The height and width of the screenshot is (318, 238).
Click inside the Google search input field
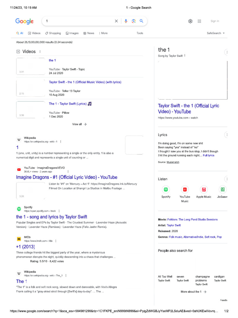point(79,21)
